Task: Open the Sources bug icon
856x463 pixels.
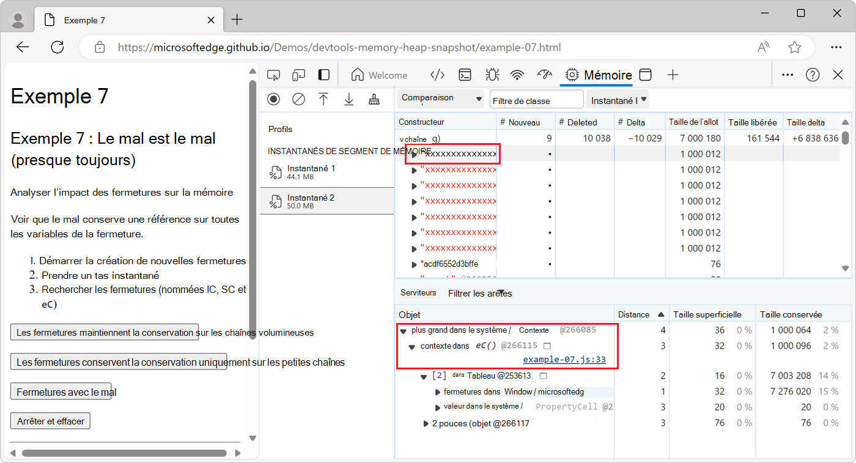Action: pyautogui.click(x=492, y=75)
